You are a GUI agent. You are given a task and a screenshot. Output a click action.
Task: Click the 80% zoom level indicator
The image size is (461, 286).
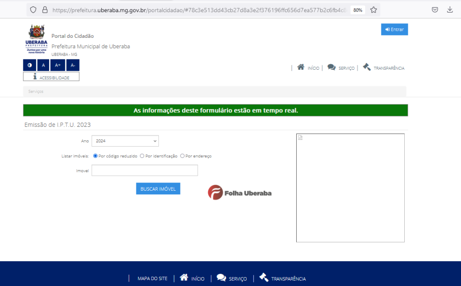point(357,10)
